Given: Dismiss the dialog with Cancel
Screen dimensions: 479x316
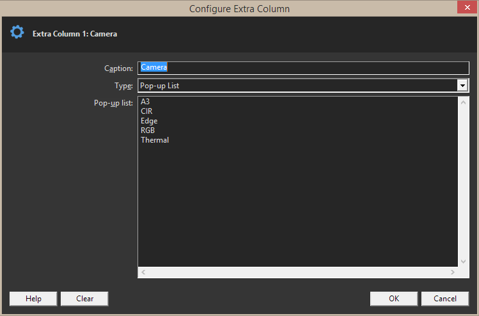Looking at the screenshot, I should click(x=445, y=299).
